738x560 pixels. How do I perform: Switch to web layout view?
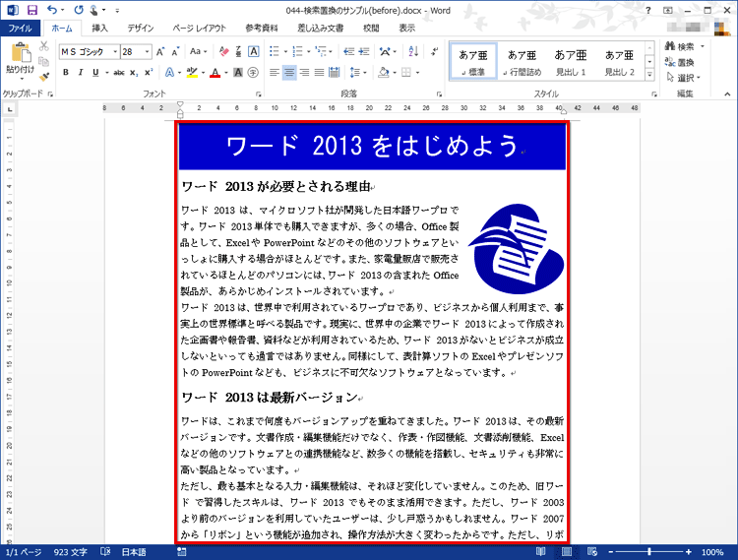click(592, 551)
